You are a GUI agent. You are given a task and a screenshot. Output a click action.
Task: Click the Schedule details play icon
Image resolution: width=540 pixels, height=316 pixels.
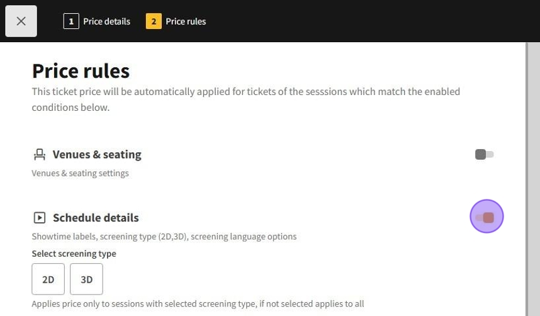(40, 218)
